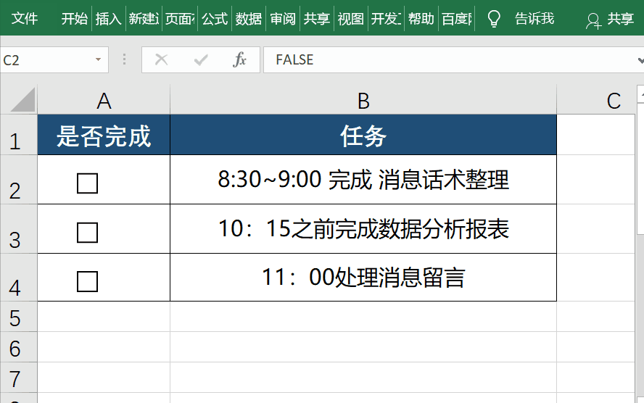Click the vertical scrollbar on the right
This screenshot has width=644, height=403.
click(x=640, y=168)
